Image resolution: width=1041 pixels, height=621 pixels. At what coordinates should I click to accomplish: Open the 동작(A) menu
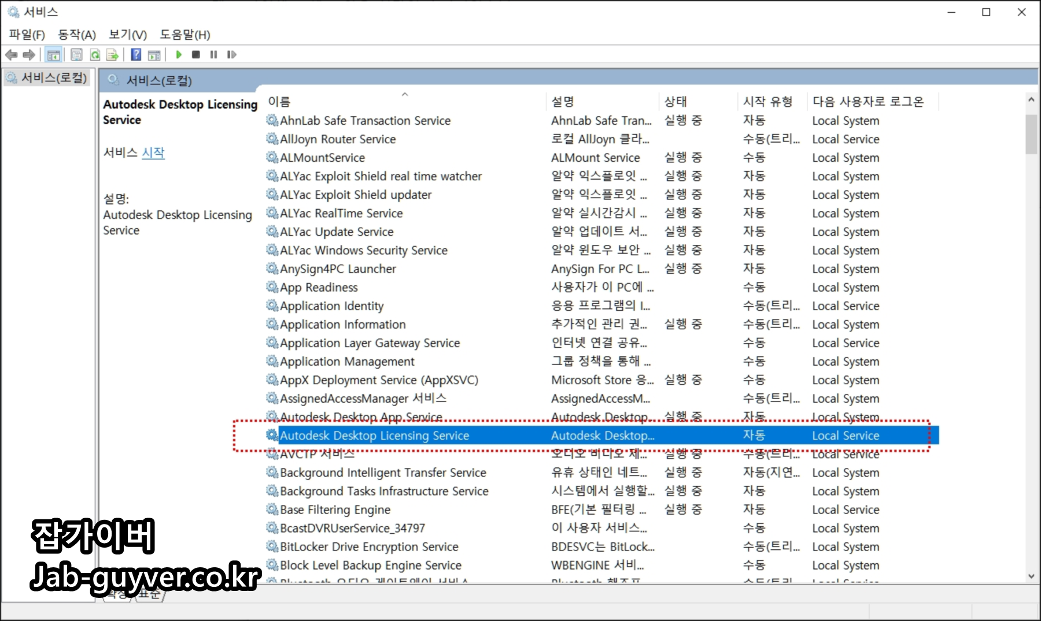[76, 35]
